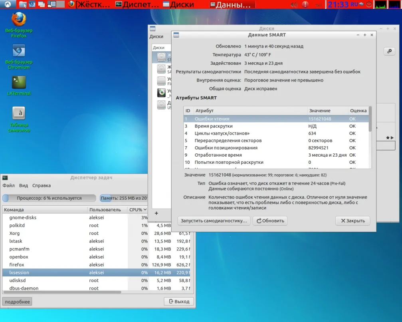
Task: Open the character map desktop icon
Action: click(x=19, y=113)
